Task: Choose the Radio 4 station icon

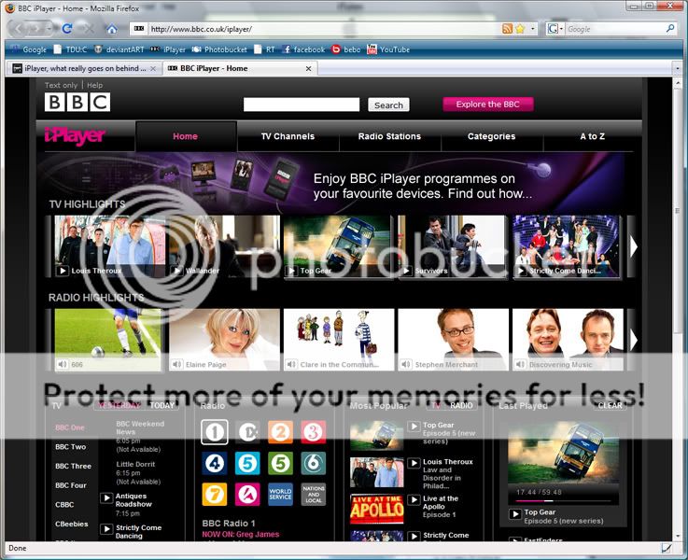Action: click(x=215, y=463)
